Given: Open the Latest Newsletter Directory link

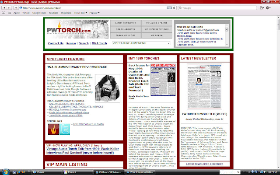Looking at the screenshot, I should [205, 164].
